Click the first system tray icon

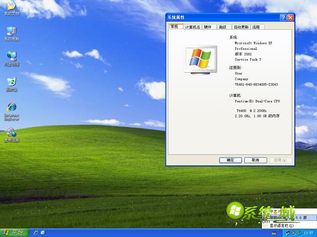[x=287, y=233]
